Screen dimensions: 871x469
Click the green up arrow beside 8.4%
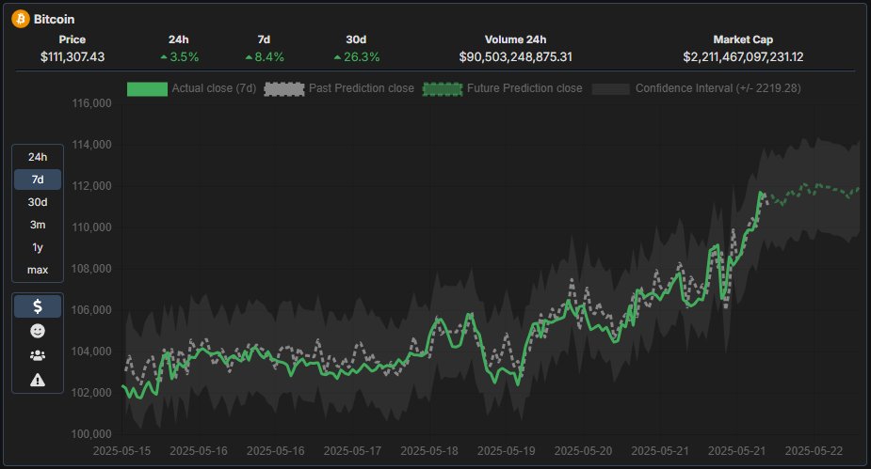click(249, 57)
